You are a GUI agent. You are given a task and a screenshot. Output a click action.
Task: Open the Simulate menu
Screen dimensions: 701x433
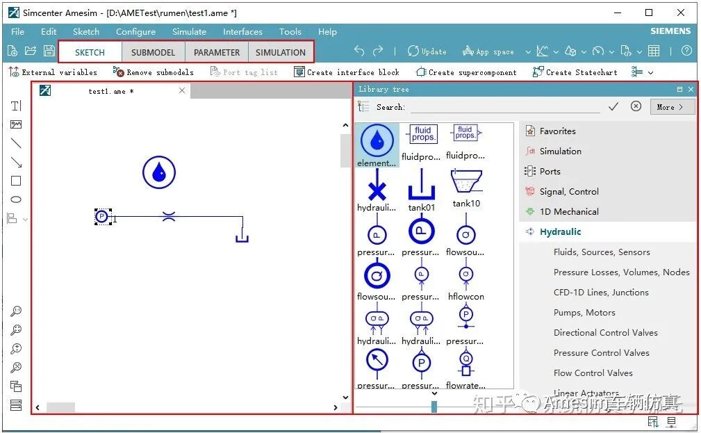[189, 32]
